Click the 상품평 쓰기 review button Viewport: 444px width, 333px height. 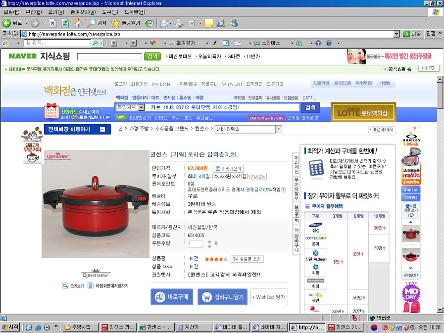[x=247, y=259]
